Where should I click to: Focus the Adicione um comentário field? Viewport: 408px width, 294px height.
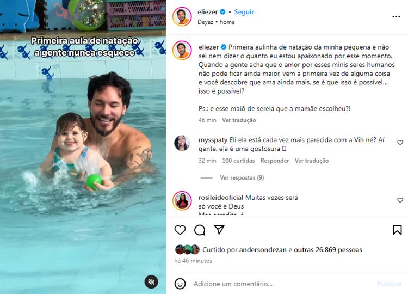click(x=282, y=284)
